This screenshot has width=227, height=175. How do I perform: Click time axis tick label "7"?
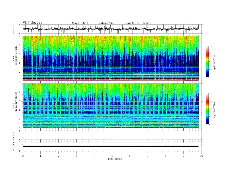pyautogui.click(x=148, y=156)
